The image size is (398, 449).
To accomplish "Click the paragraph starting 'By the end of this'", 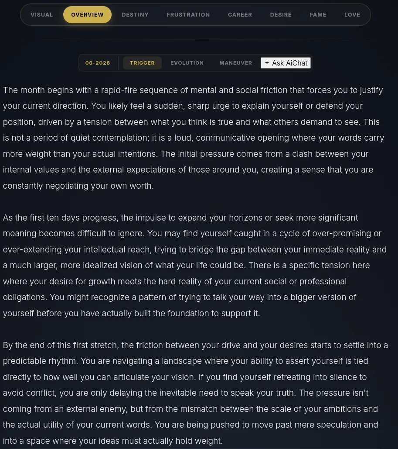I will (x=195, y=393).
